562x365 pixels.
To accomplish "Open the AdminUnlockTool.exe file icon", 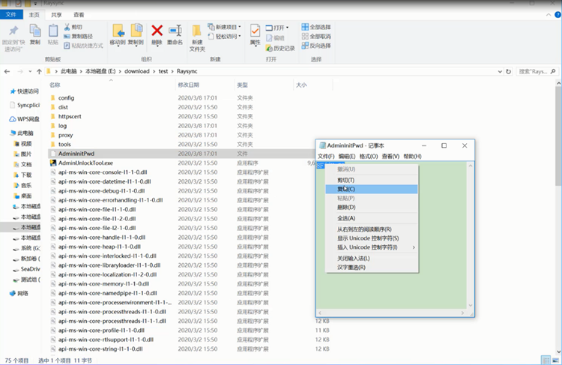I will 53,162.
